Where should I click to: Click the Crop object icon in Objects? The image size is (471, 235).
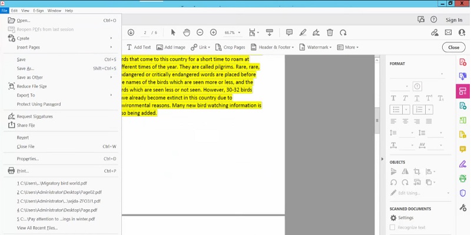[x=417, y=172]
